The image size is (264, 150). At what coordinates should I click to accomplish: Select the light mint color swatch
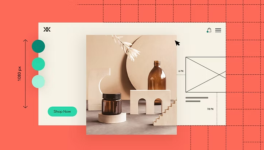[x=39, y=82]
